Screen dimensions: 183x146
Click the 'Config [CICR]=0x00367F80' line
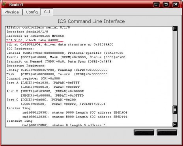[x=57, y=70]
